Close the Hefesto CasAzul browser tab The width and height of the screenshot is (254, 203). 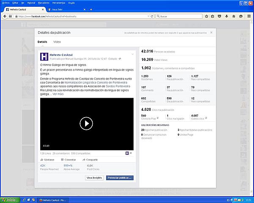click(43, 10)
